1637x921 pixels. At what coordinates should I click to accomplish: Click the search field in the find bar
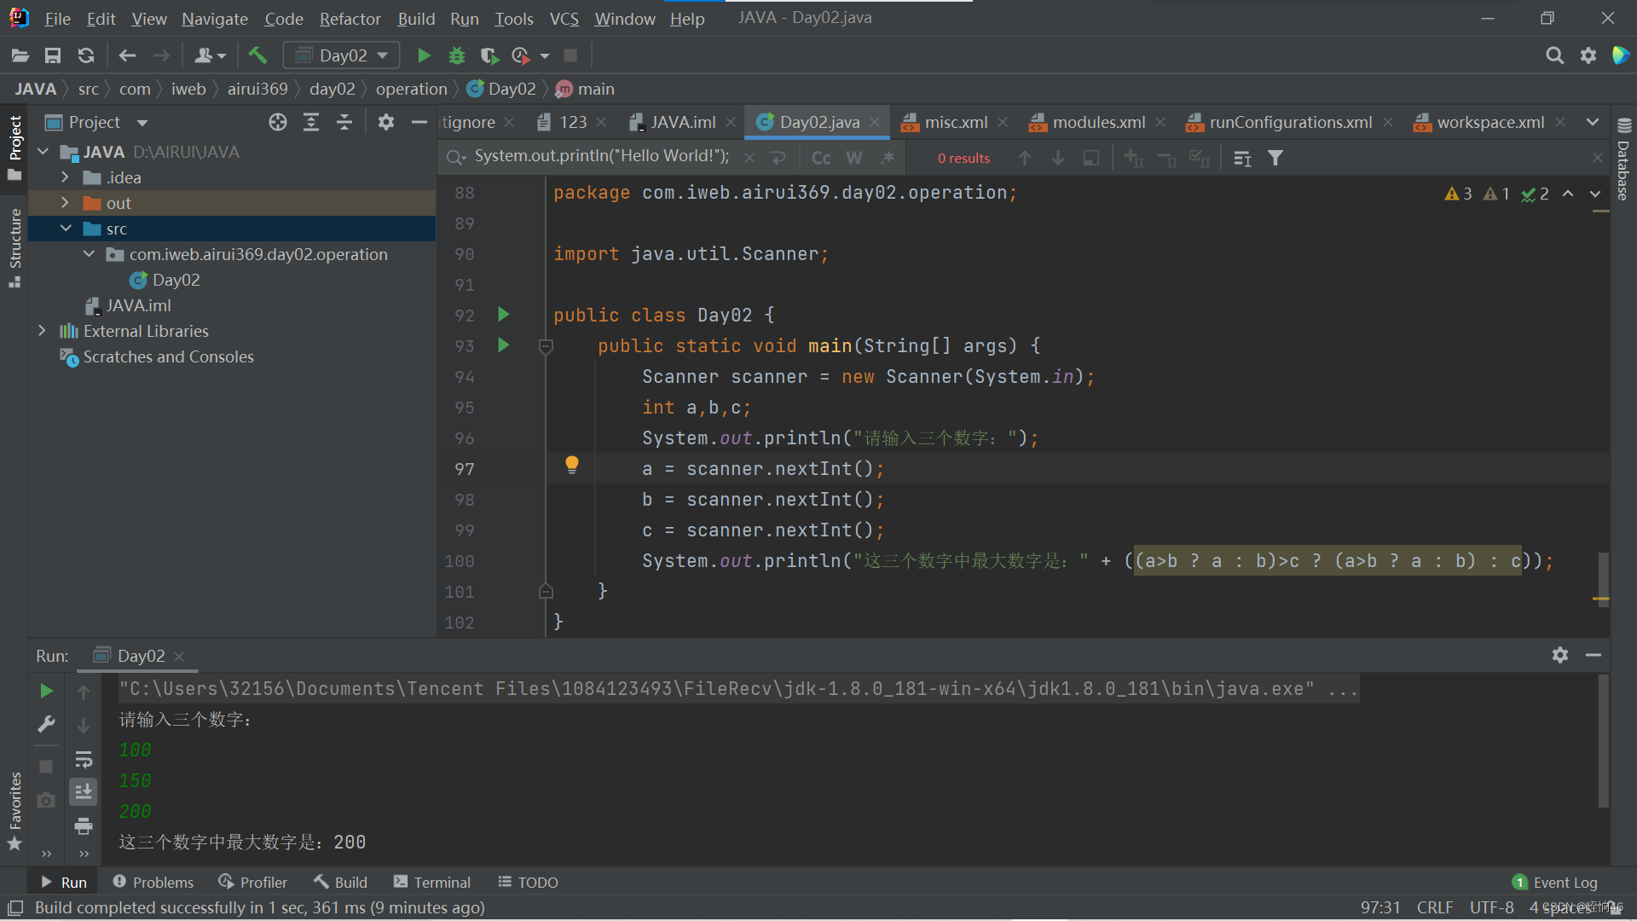pos(602,156)
